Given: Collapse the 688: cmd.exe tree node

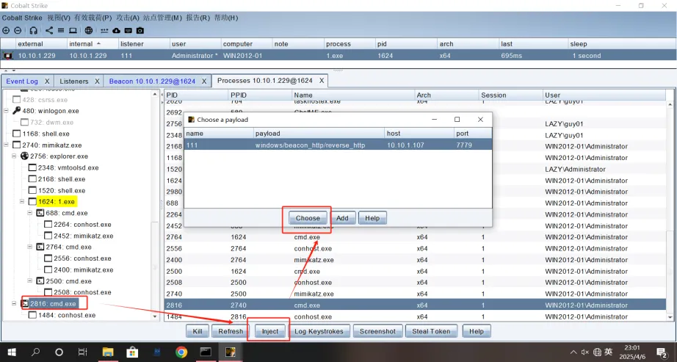Looking at the screenshot, I should [x=30, y=213].
